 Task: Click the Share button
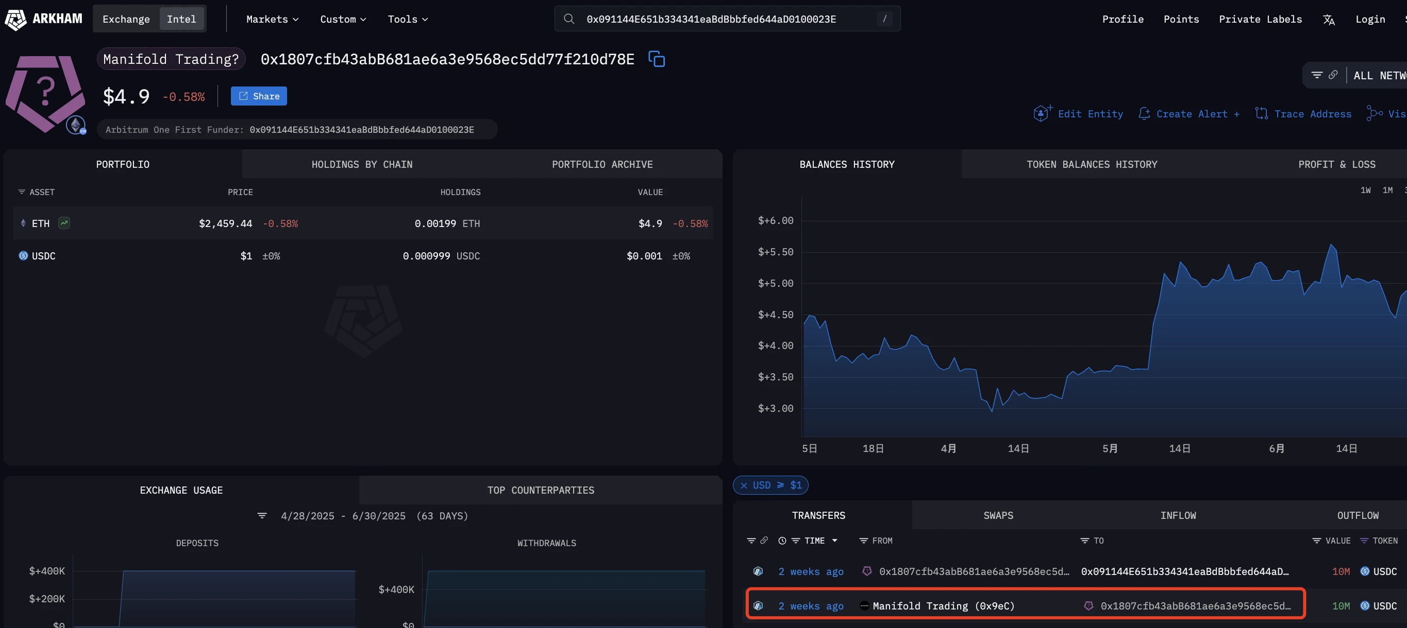[x=258, y=95]
